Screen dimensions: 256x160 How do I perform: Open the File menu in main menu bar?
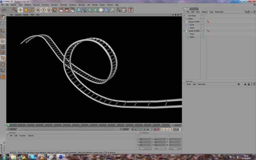tap(2, 5)
